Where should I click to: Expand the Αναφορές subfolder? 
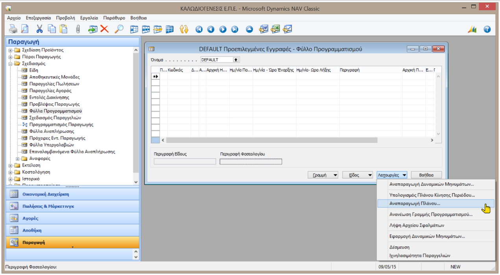pyautogui.click(x=17, y=159)
